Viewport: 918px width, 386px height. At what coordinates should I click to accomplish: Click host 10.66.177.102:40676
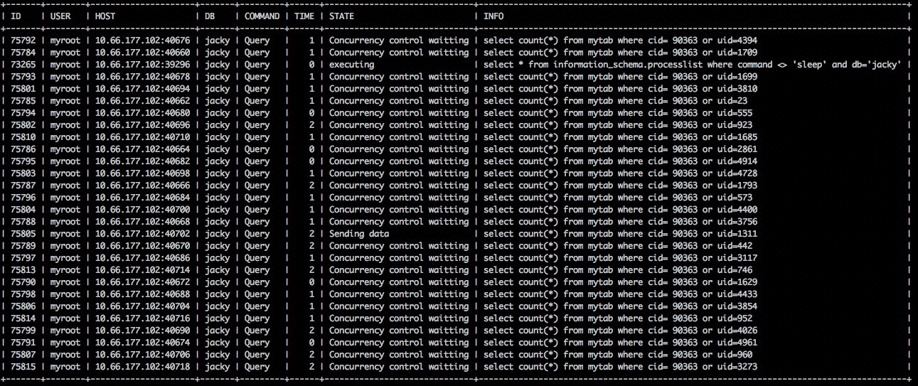pos(143,41)
